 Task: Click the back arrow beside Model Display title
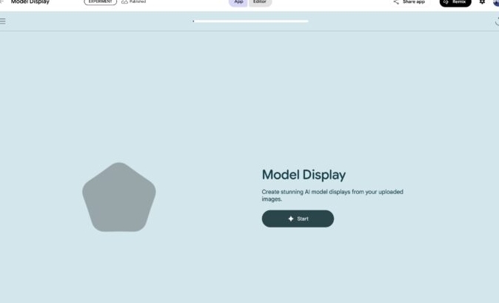pyautogui.click(x=2, y=2)
